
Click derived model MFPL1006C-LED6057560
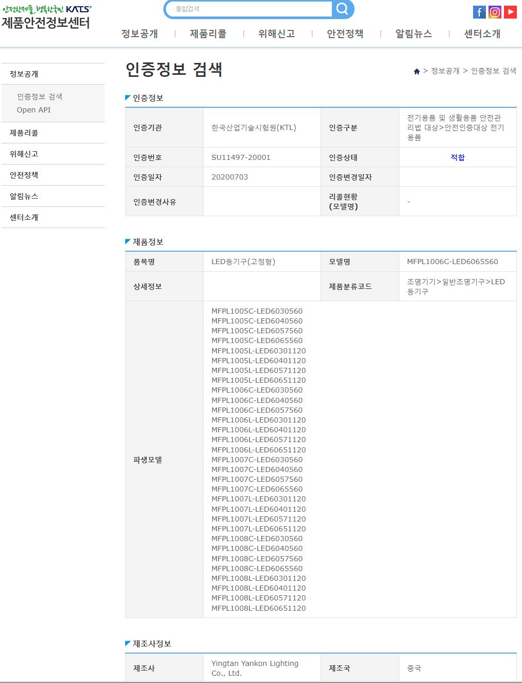(257, 410)
